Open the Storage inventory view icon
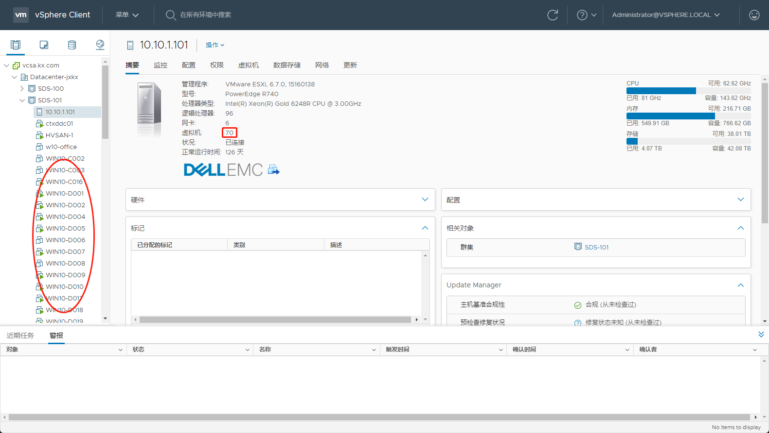The image size is (769, 433). click(72, 45)
